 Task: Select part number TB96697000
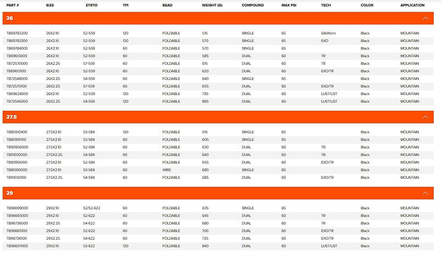pos(17,246)
